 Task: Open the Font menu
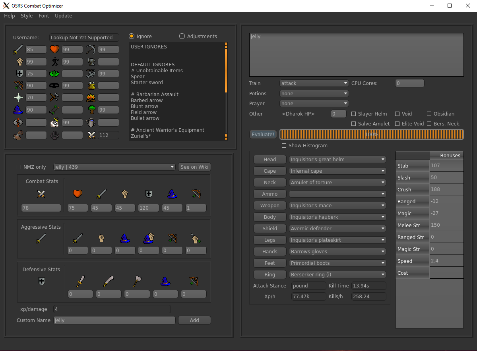(x=44, y=16)
